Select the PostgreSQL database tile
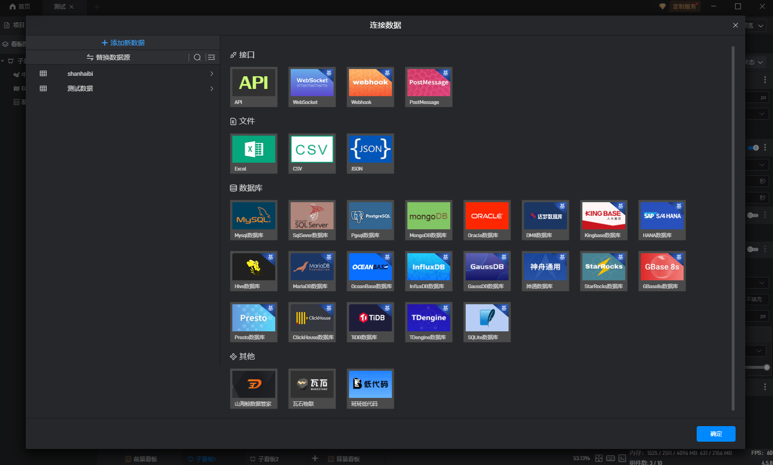This screenshot has width=773, height=465. coord(370,220)
